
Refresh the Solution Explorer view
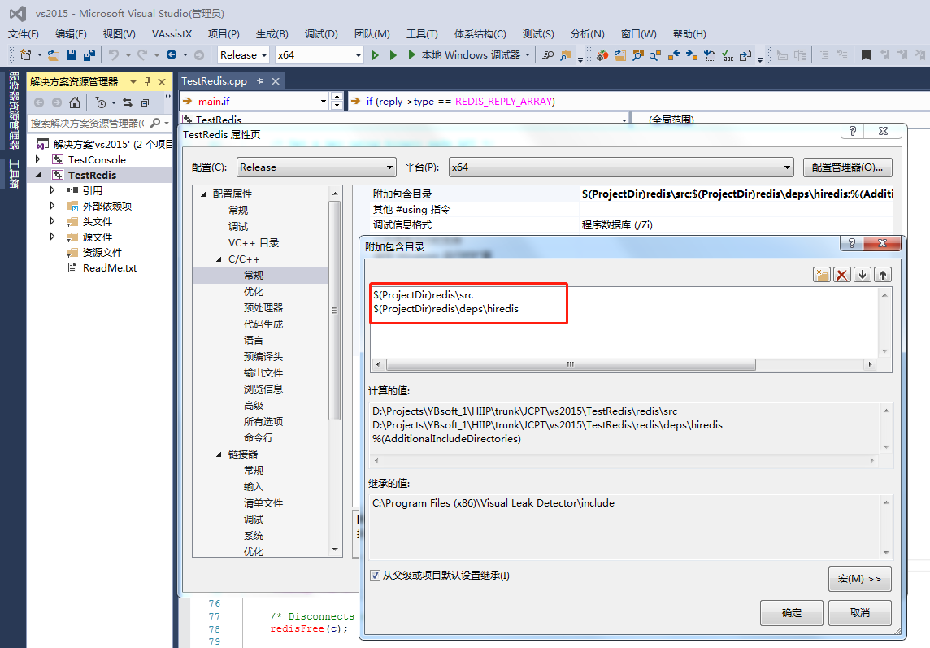pos(128,102)
